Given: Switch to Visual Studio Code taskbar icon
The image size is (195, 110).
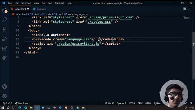Looking at the screenshot, I should (x=37, y=108).
